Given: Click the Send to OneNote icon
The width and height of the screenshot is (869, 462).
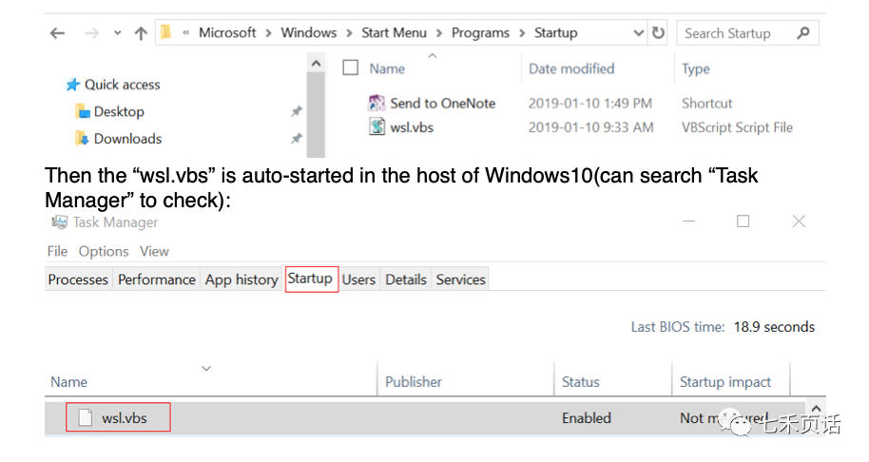Looking at the screenshot, I should tap(377, 103).
